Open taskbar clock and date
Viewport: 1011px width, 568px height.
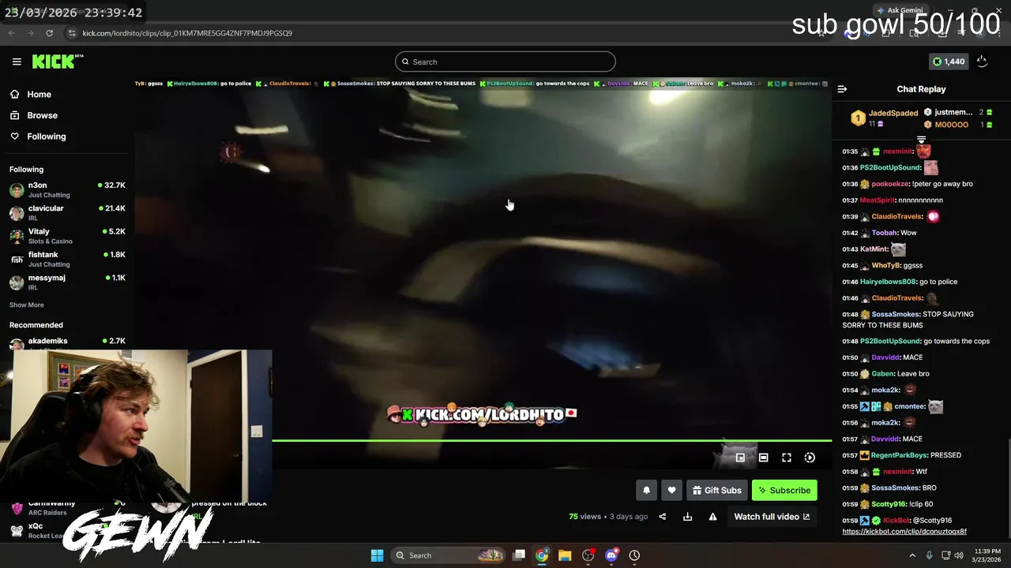(987, 555)
